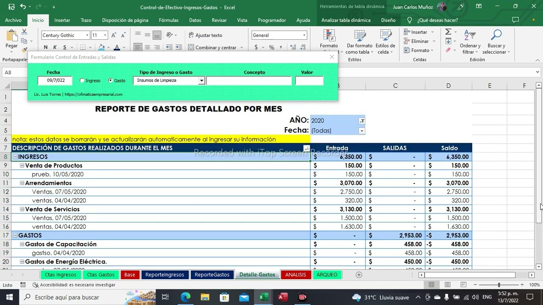Open the General number format dropdown
The width and height of the screenshot is (543, 305).
[x=304, y=35]
